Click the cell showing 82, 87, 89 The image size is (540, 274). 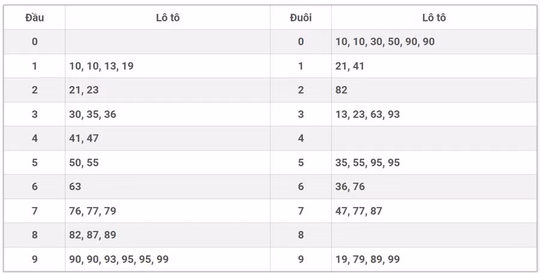coord(93,235)
